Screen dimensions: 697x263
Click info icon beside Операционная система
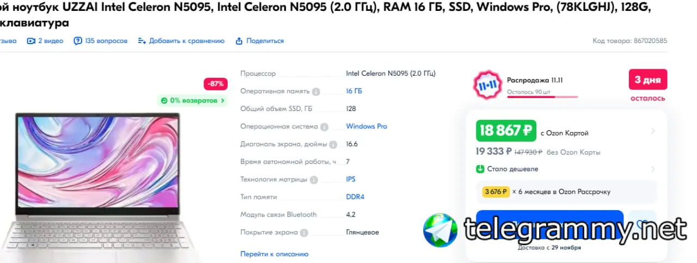click(324, 127)
